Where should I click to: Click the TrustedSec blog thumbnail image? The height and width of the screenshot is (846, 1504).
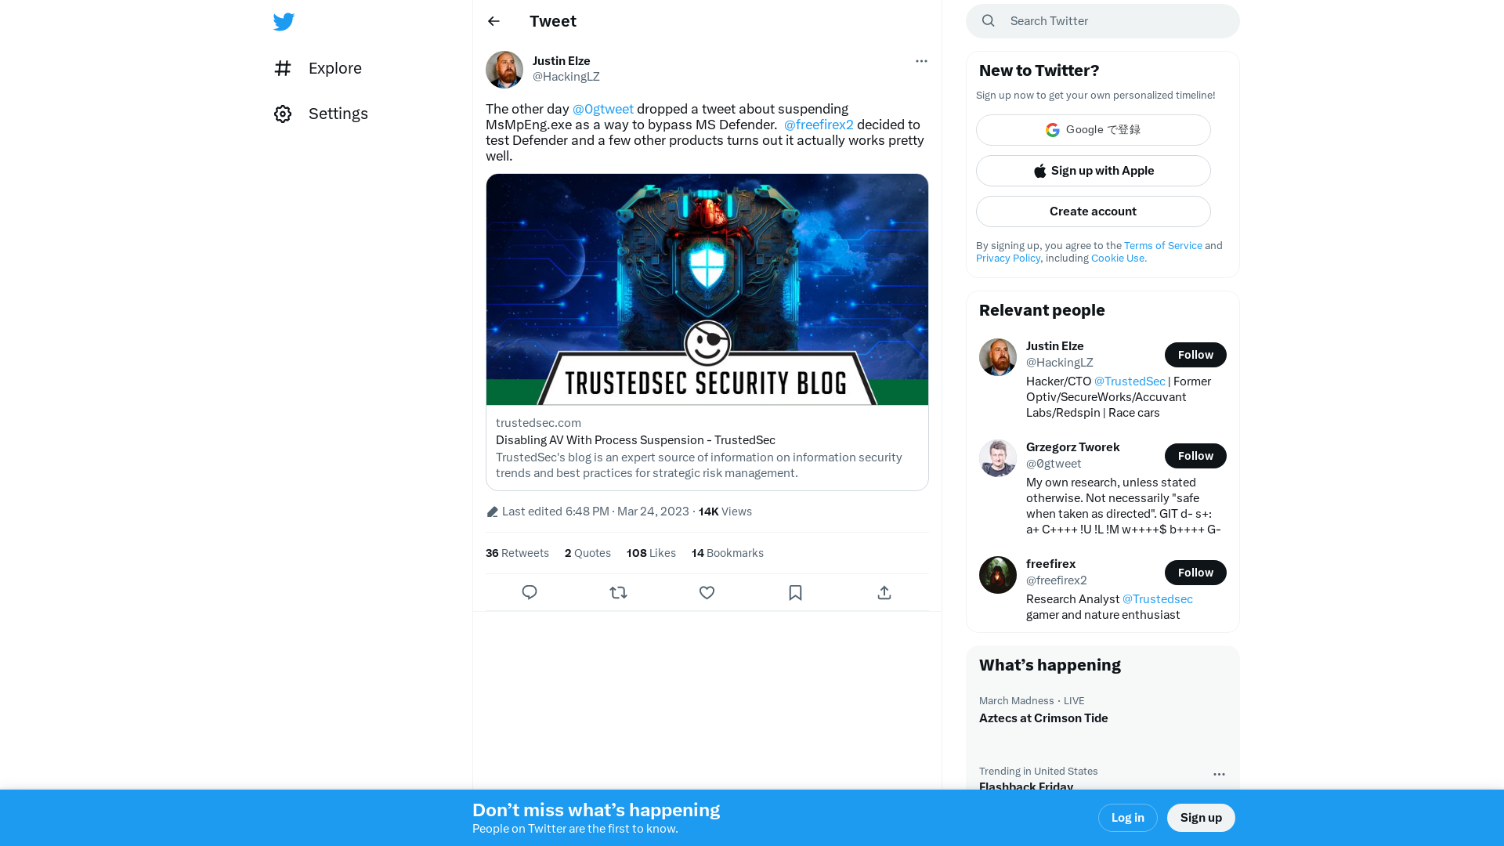coord(707,289)
